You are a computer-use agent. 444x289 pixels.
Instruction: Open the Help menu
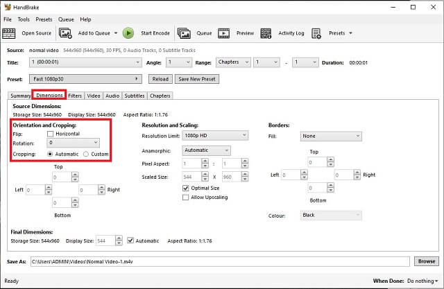click(85, 19)
